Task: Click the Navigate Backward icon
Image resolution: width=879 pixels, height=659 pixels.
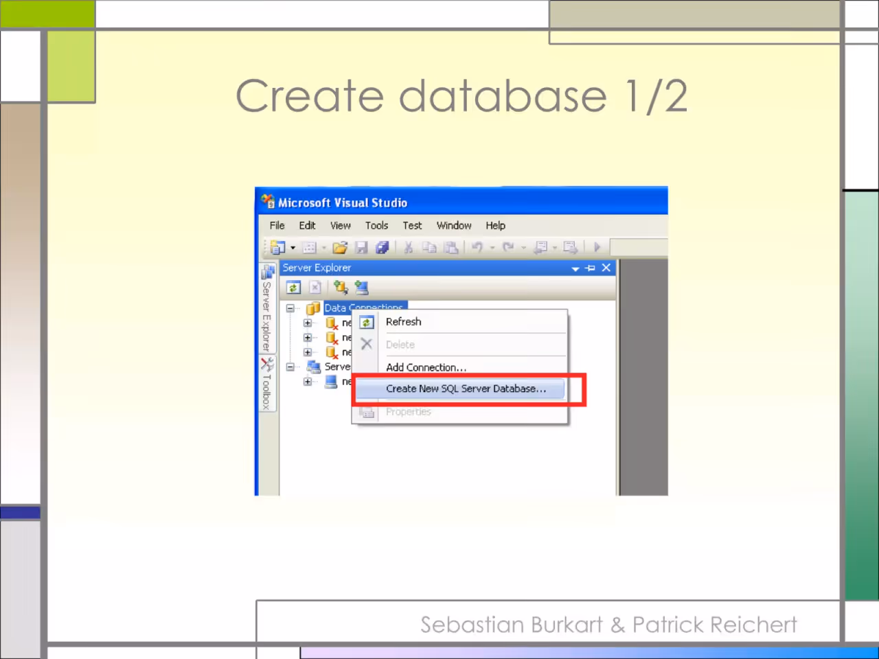Action: [541, 247]
